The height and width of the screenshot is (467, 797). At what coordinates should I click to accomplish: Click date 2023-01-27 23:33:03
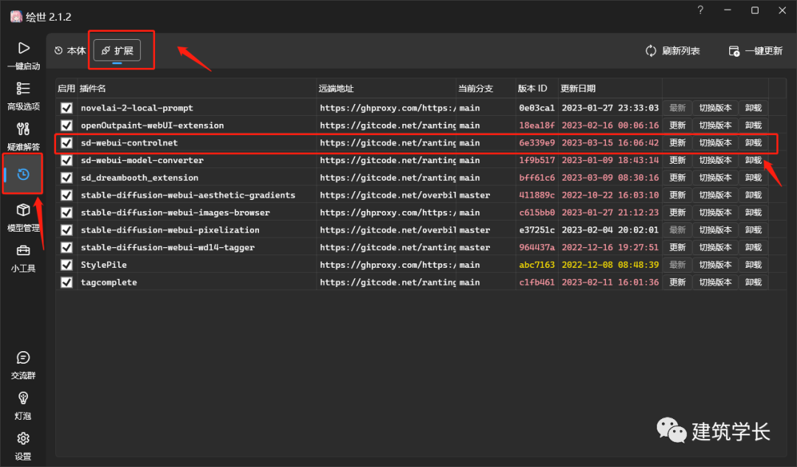(x=610, y=108)
